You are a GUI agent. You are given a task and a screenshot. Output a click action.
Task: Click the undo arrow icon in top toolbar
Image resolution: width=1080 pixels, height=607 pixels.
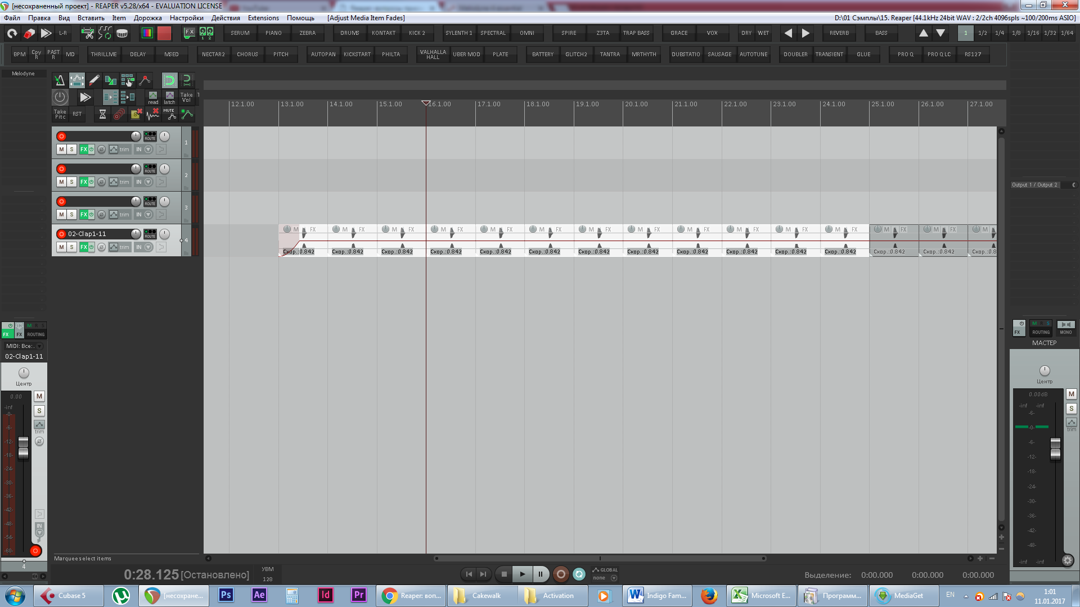pyautogui.click(x=12, y=33)
